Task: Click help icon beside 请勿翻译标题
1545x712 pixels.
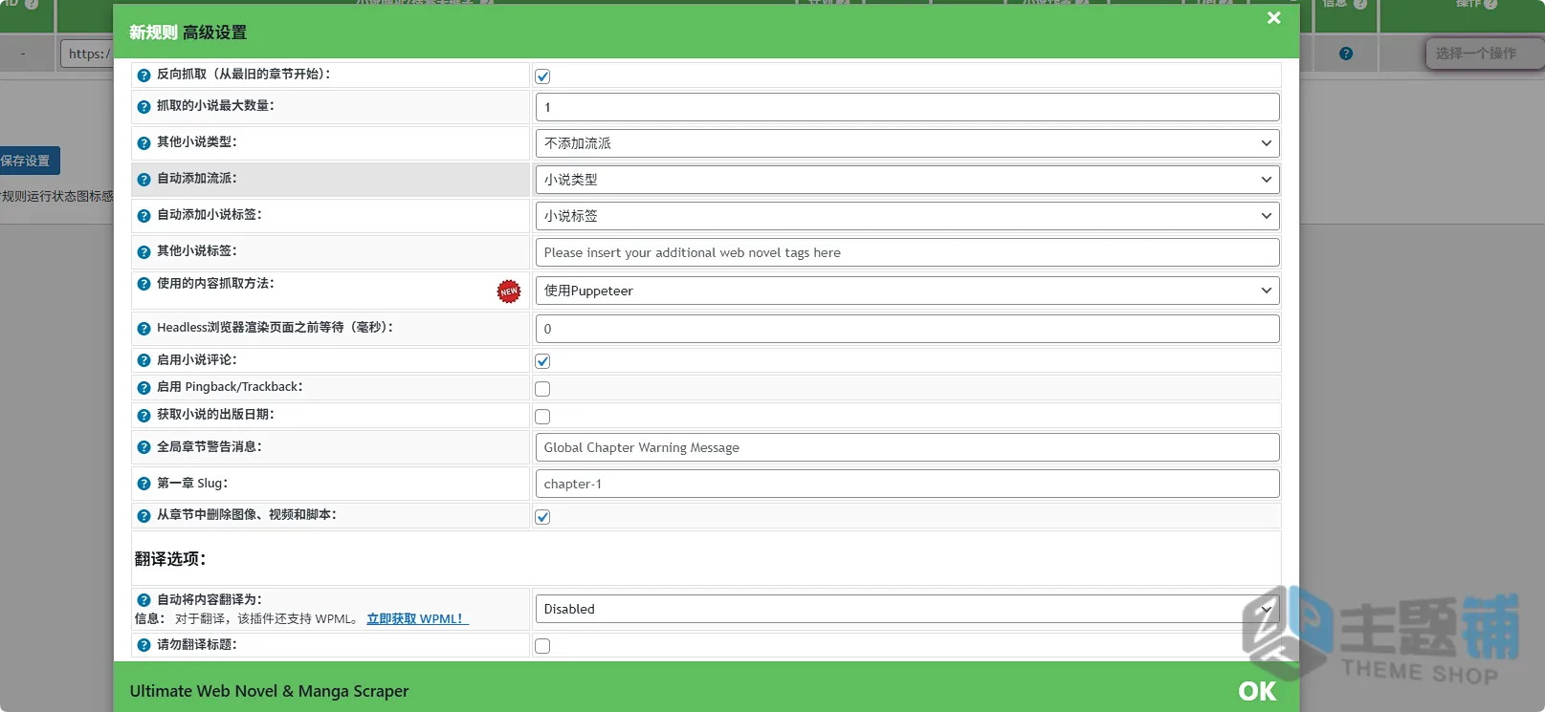Action: (x=143, y=646)
